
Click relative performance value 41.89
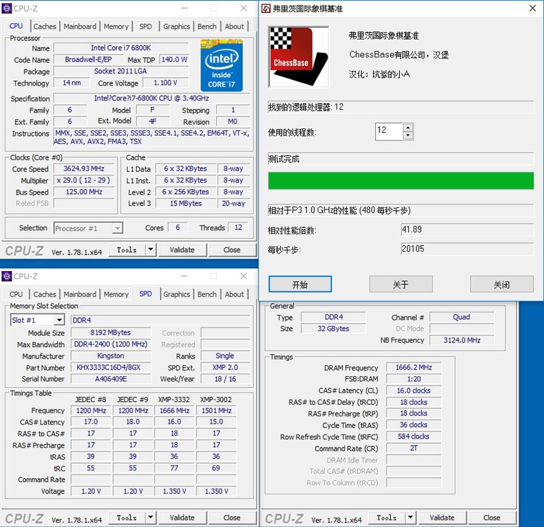tap(467, 230)
